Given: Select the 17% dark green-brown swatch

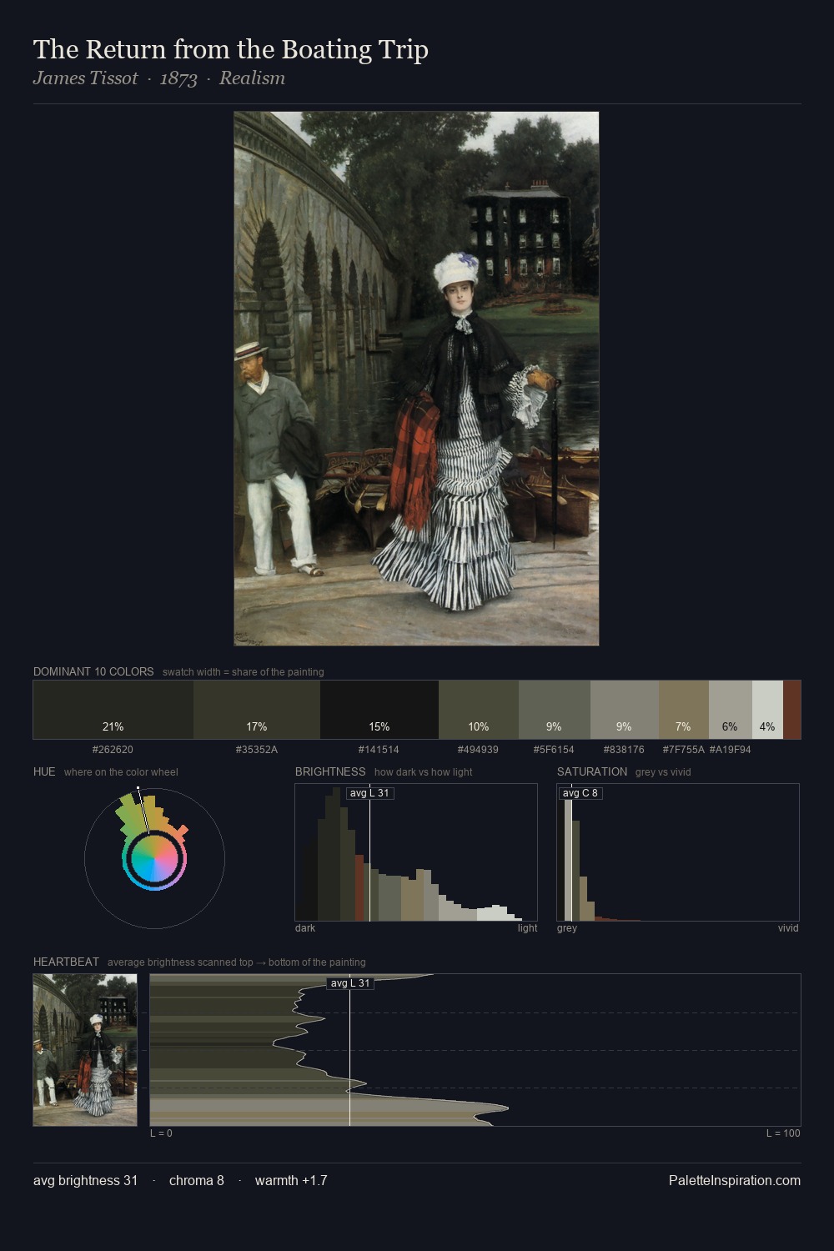Looking at the screenshot, I should click(257, 710).
